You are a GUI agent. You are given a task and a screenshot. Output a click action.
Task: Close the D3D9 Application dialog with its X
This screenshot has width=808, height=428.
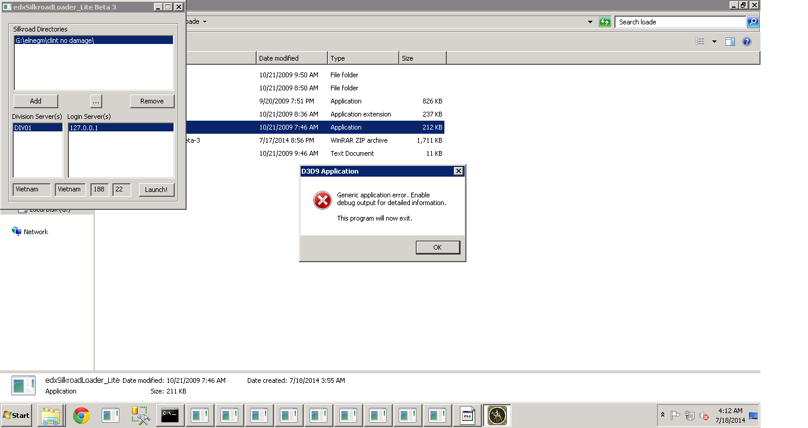tap(458, 171)
